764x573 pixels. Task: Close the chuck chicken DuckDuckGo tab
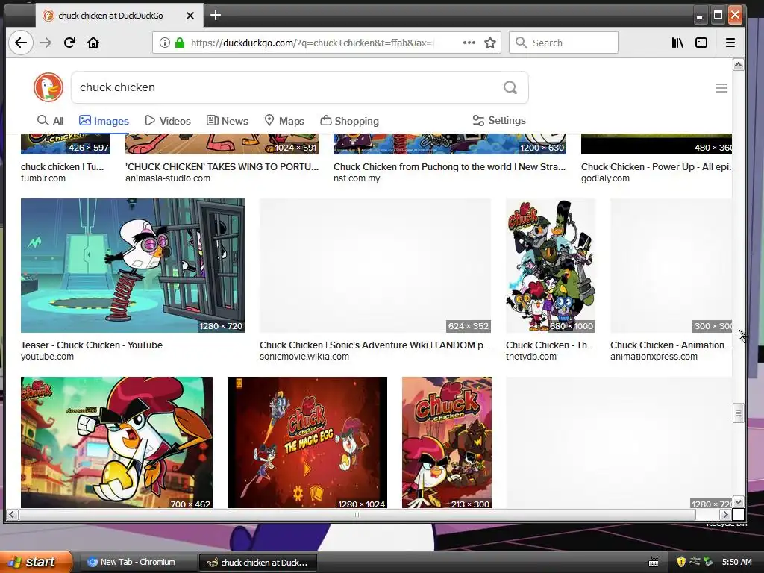click(x=190, y=16)
